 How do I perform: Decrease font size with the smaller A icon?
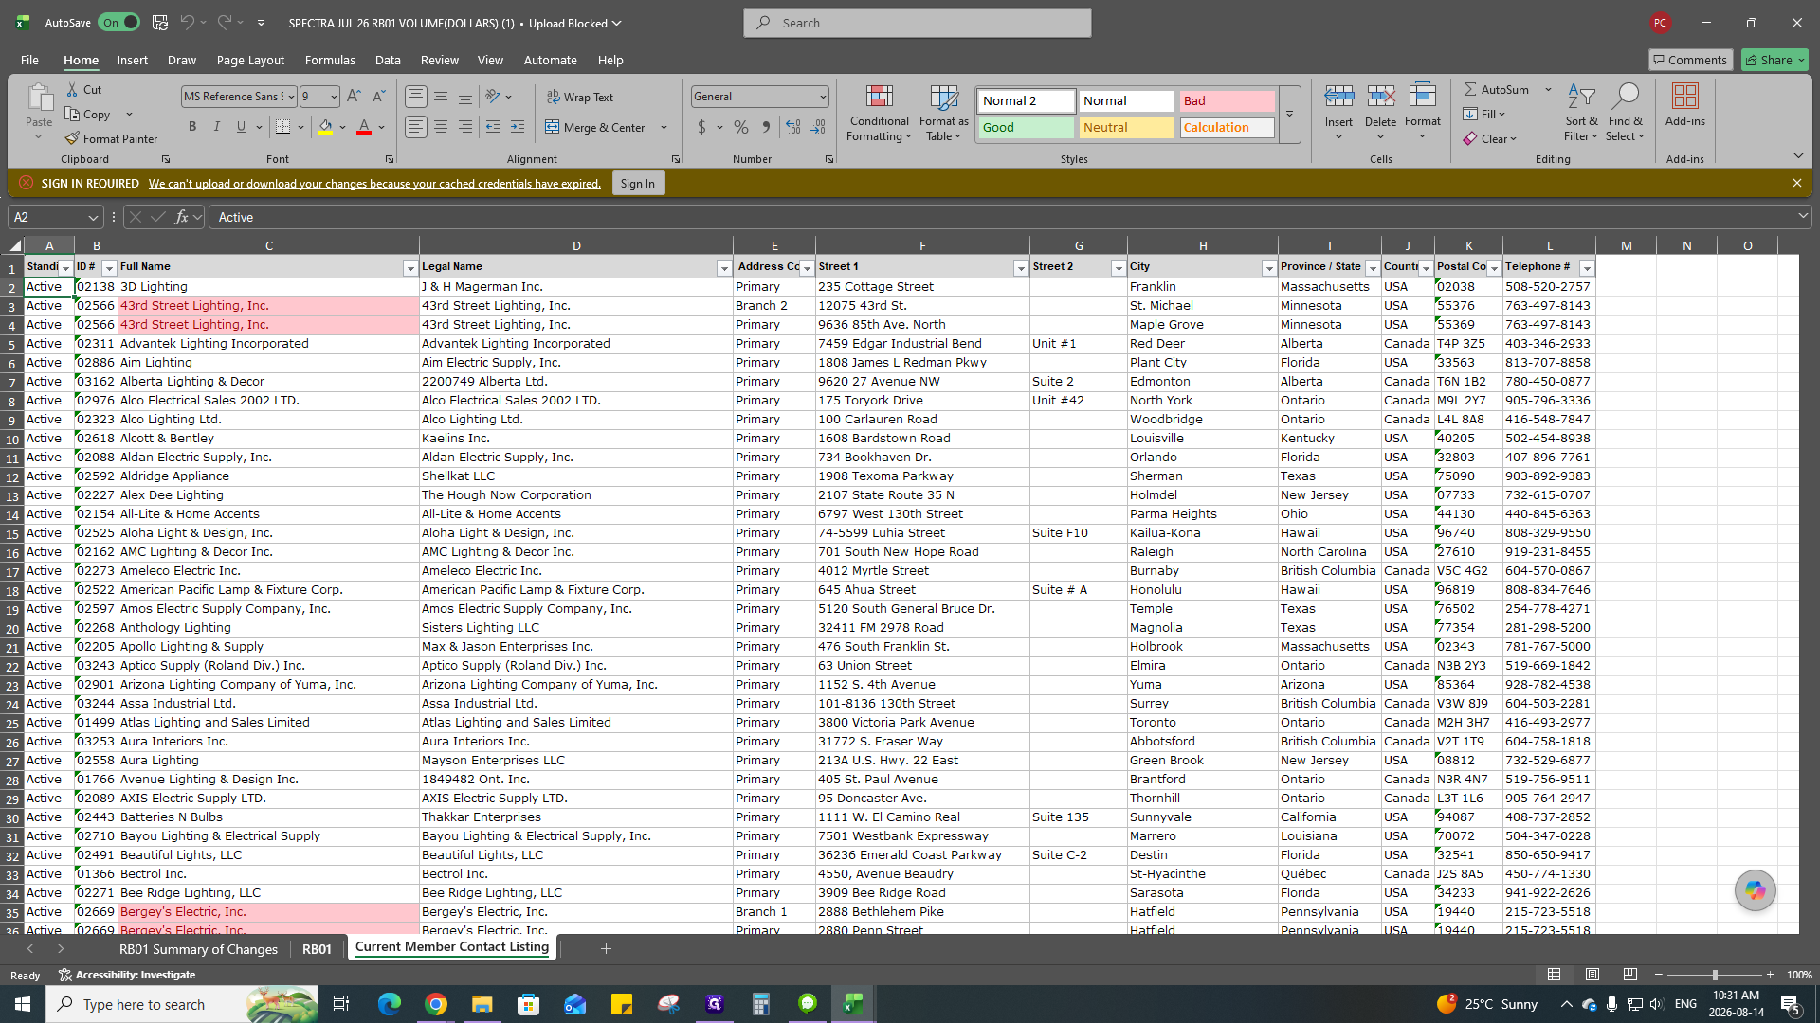click(x=378, y=96)
